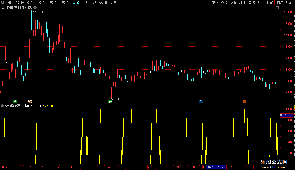Select the 1分钟 period

coord(20,2)
